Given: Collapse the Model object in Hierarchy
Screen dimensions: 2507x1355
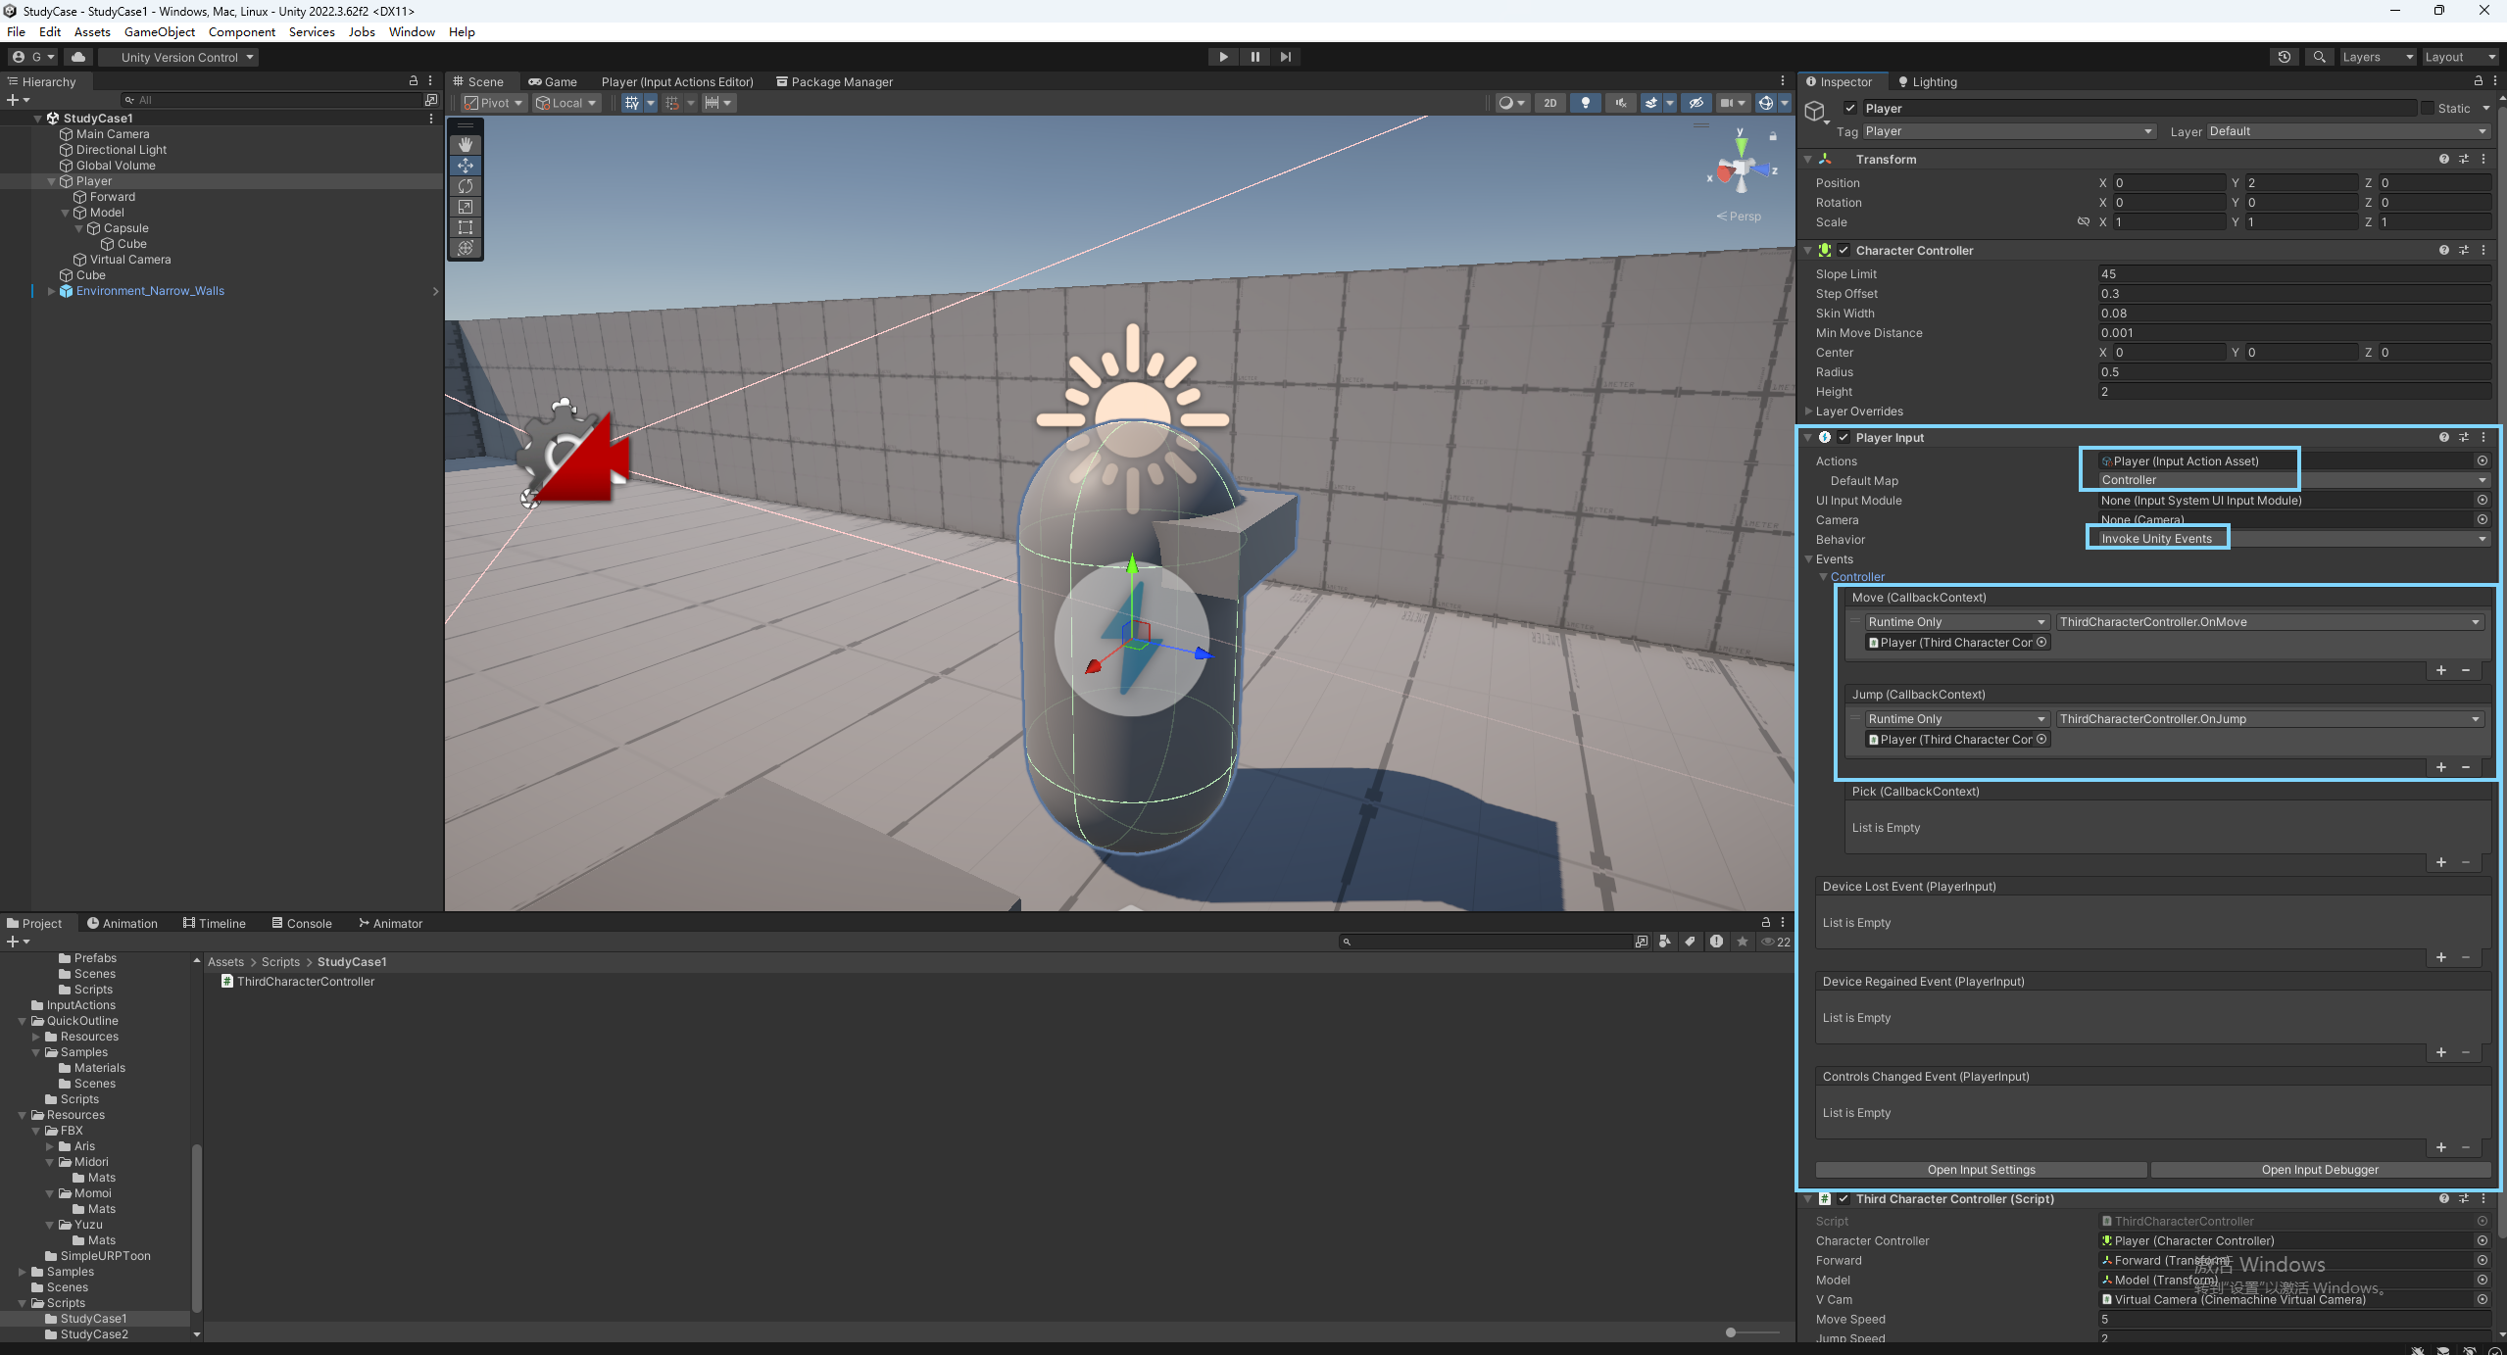Looking at the screenshot, I should pos(66,213).
